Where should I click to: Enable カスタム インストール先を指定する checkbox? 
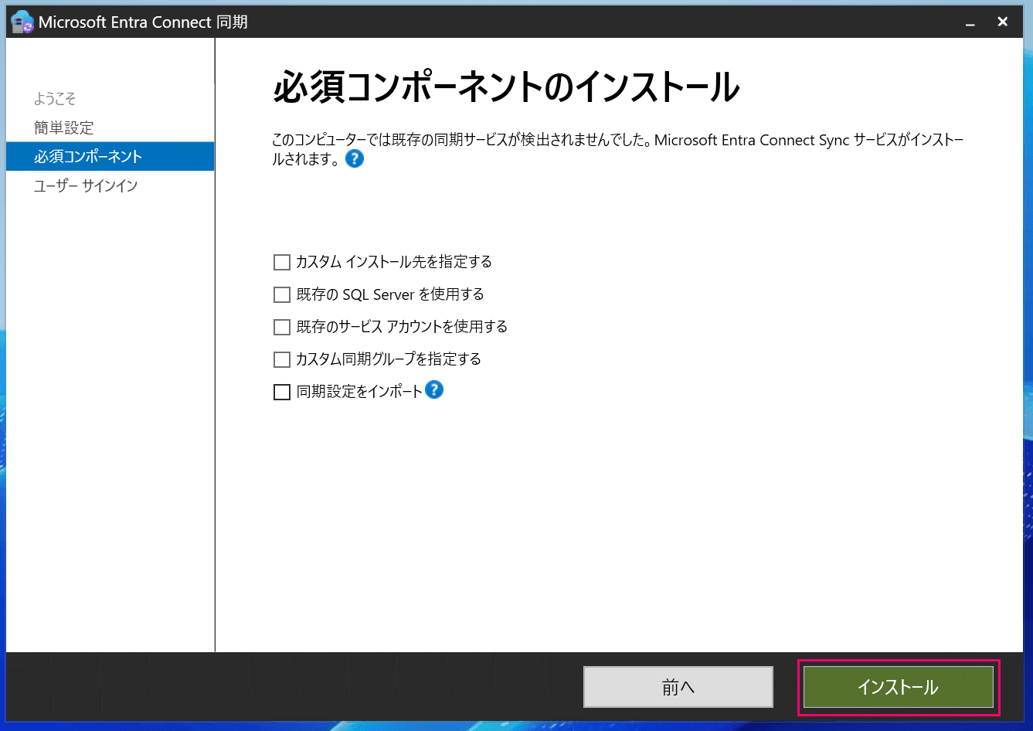tap(282, 263)
